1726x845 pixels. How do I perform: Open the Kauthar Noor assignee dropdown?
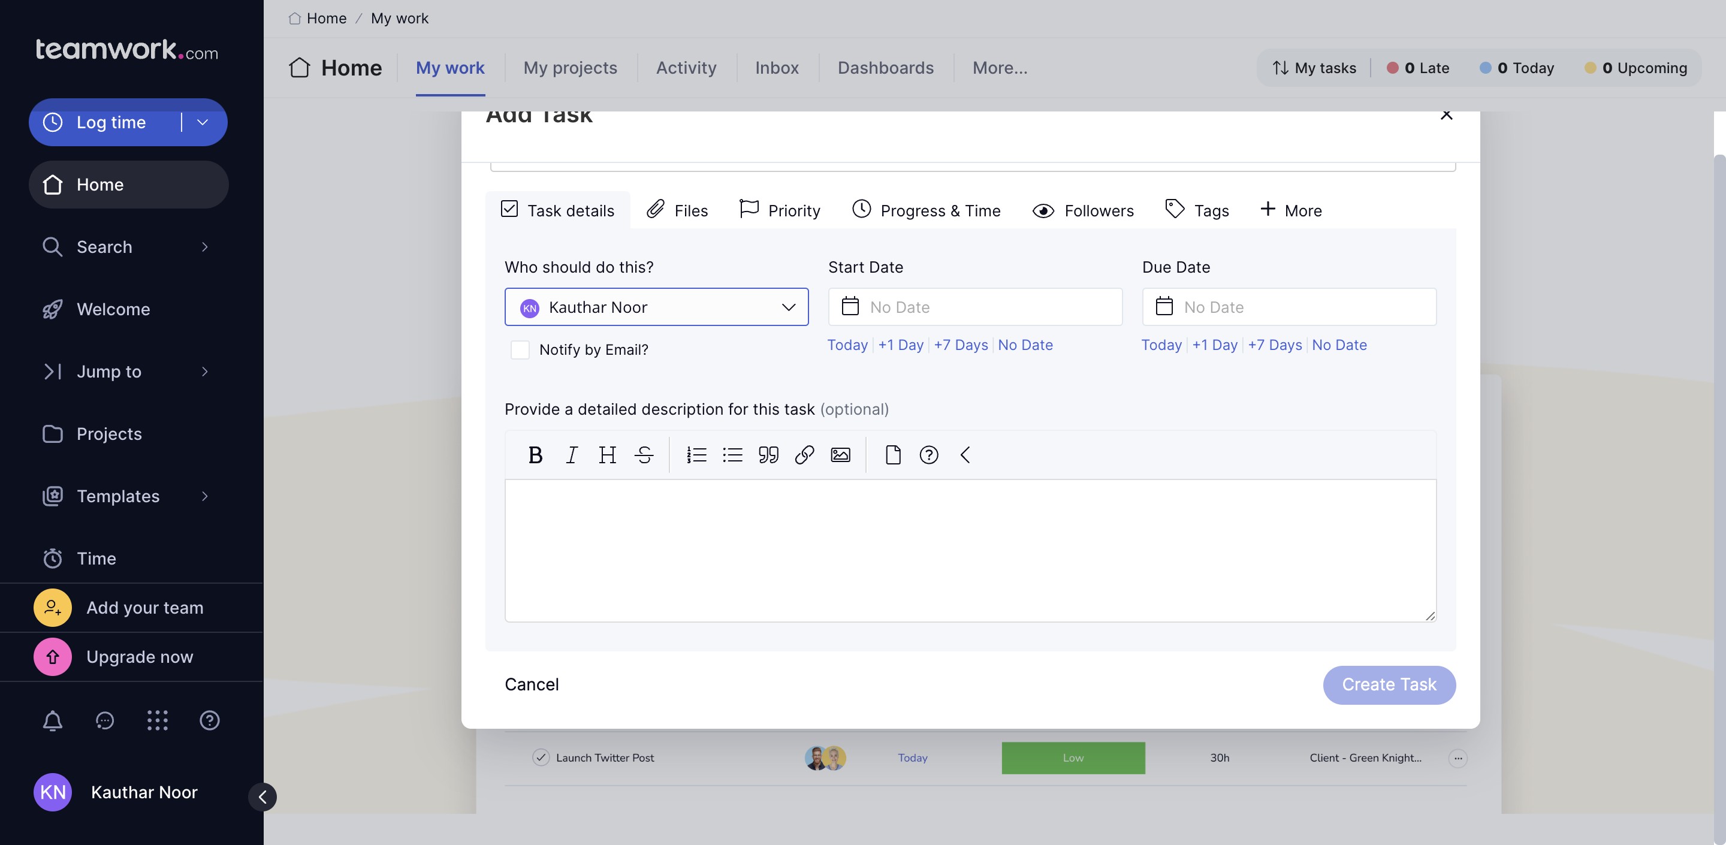tap(656, 307)
